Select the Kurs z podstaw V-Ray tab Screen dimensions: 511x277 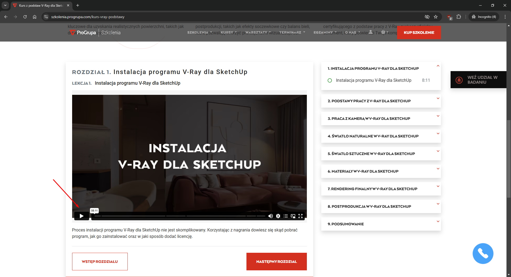41,5
